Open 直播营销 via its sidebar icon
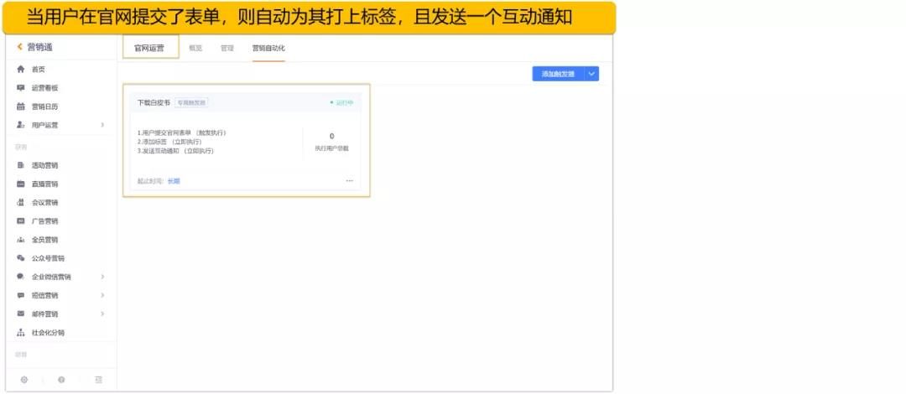Viewport: 906px width, 394px height. click(21, 184)
